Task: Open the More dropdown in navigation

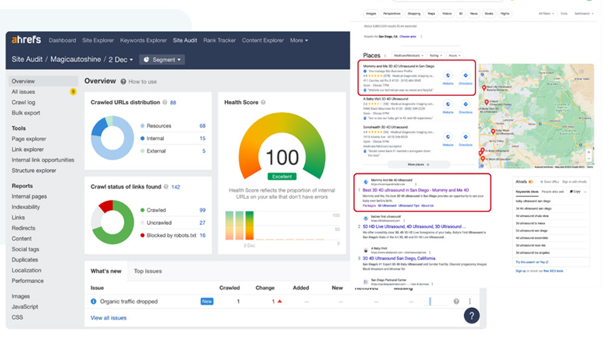Action: coord(299,40)
